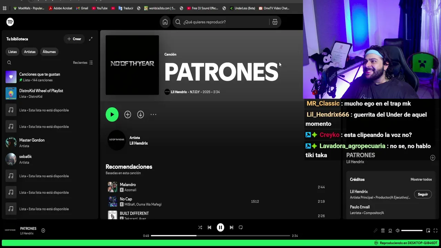Enter fullscreen player view
Screen dimensions: 441x248
pyautogui.click(x=435, y=230)
